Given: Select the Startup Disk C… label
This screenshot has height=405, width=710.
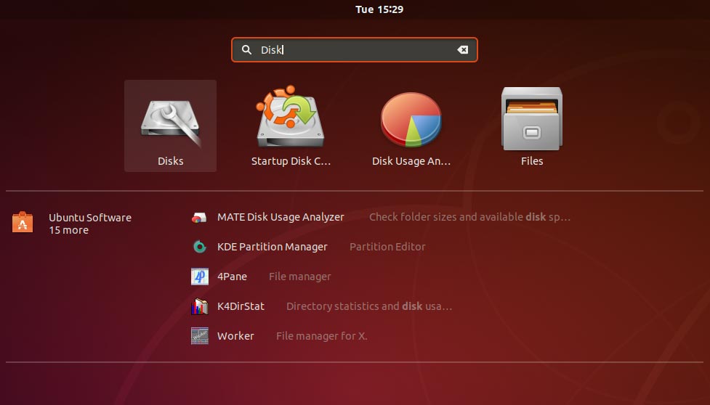Looking at the screenshot, I should (x=291, y=161).
